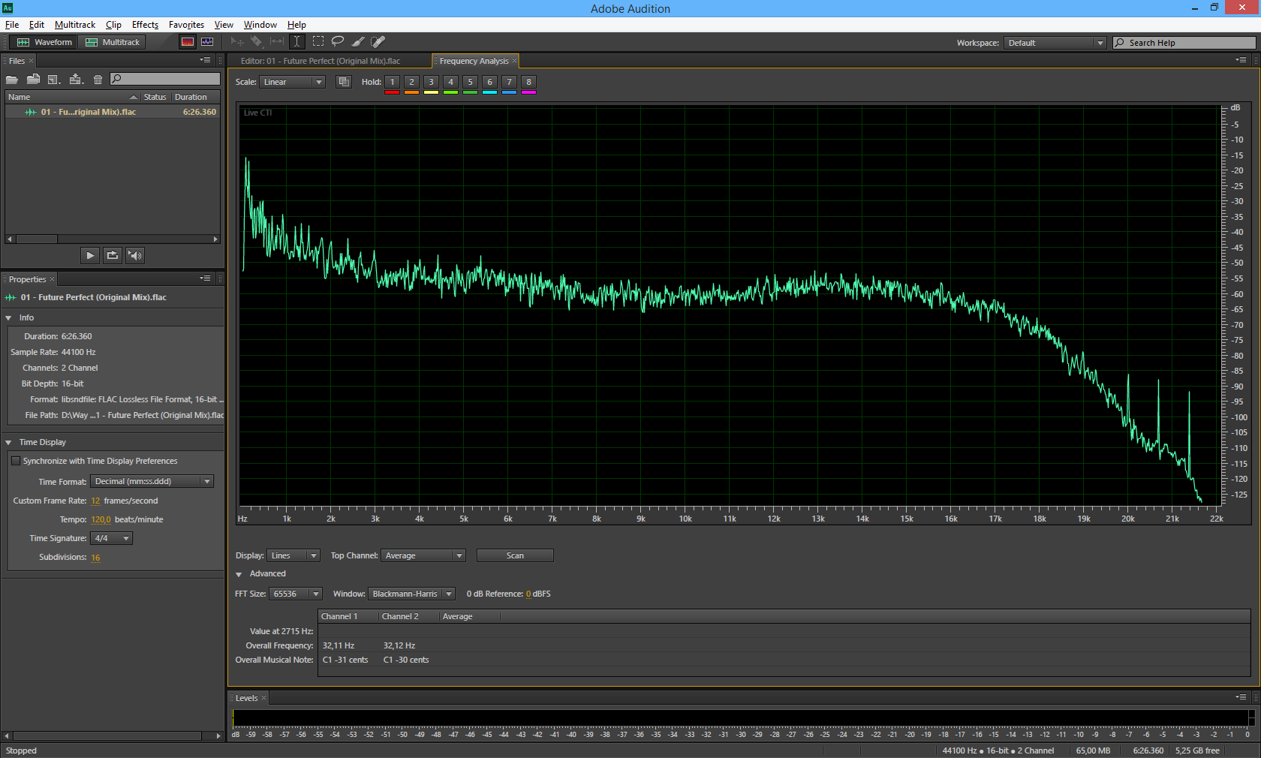Open the File menu
1261x758 pixels.
point(12,25)
